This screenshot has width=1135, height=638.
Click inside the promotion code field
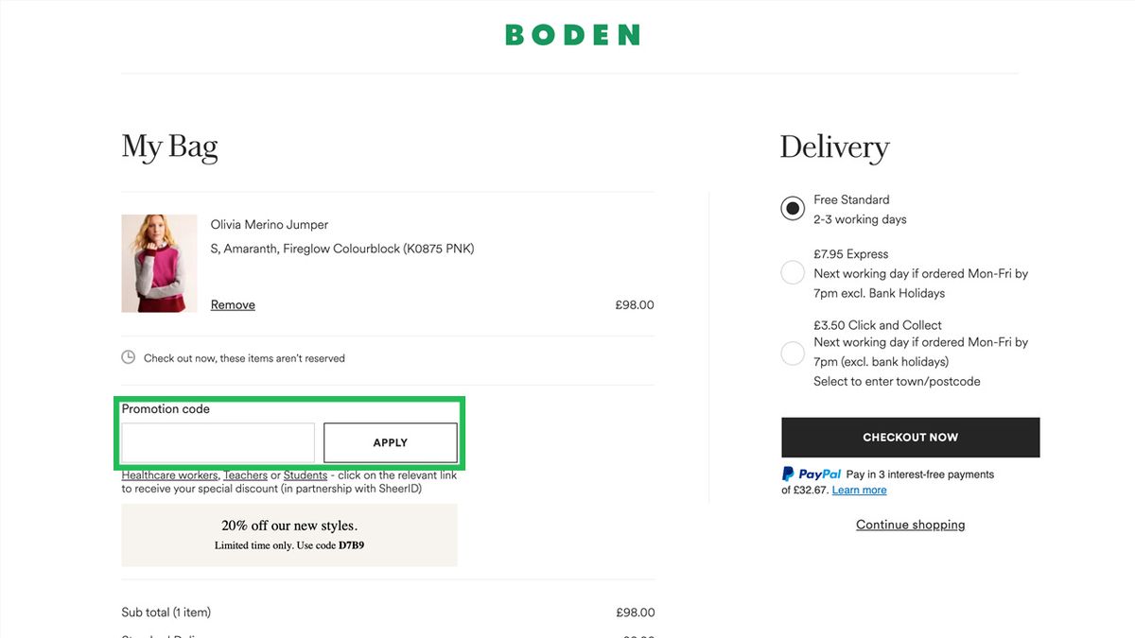218,442
